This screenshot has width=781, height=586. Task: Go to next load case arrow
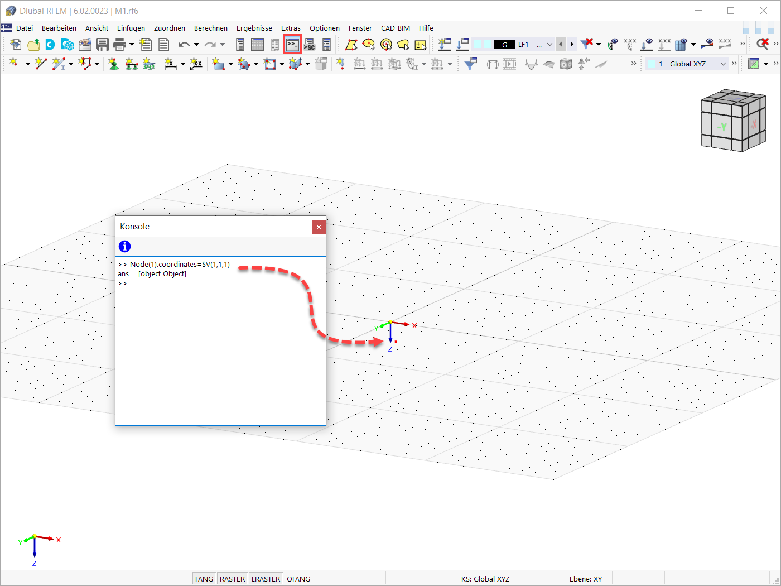572,44
